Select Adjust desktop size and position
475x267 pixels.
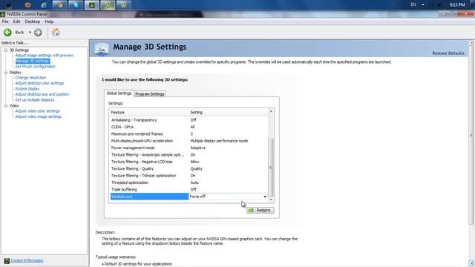tap(42, 94)
